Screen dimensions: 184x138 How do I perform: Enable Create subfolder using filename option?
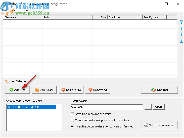(72, 120)
